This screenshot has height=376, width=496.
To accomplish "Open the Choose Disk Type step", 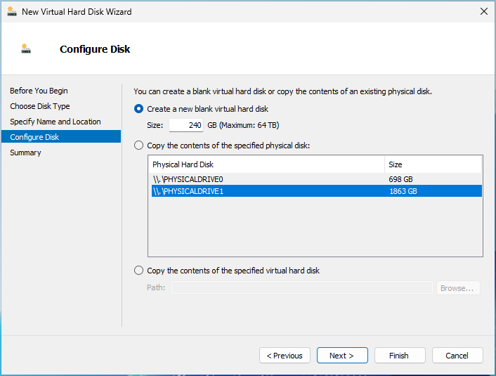I will click(40, 106).
